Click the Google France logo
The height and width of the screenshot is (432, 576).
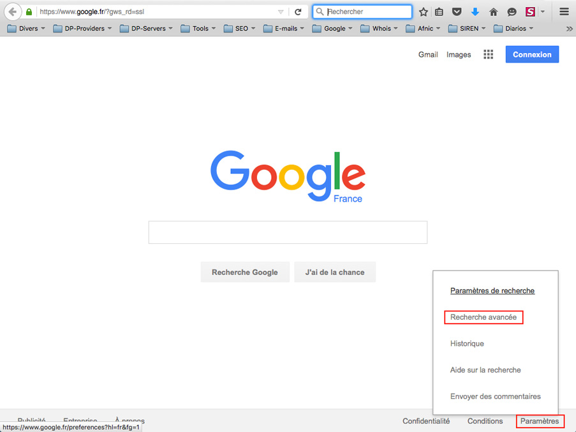click(288, 176)
